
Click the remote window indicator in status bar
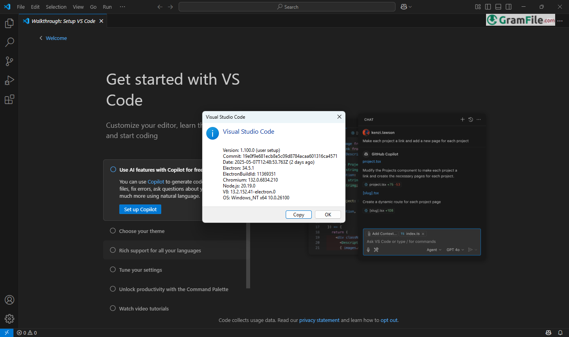click(7, 333)
